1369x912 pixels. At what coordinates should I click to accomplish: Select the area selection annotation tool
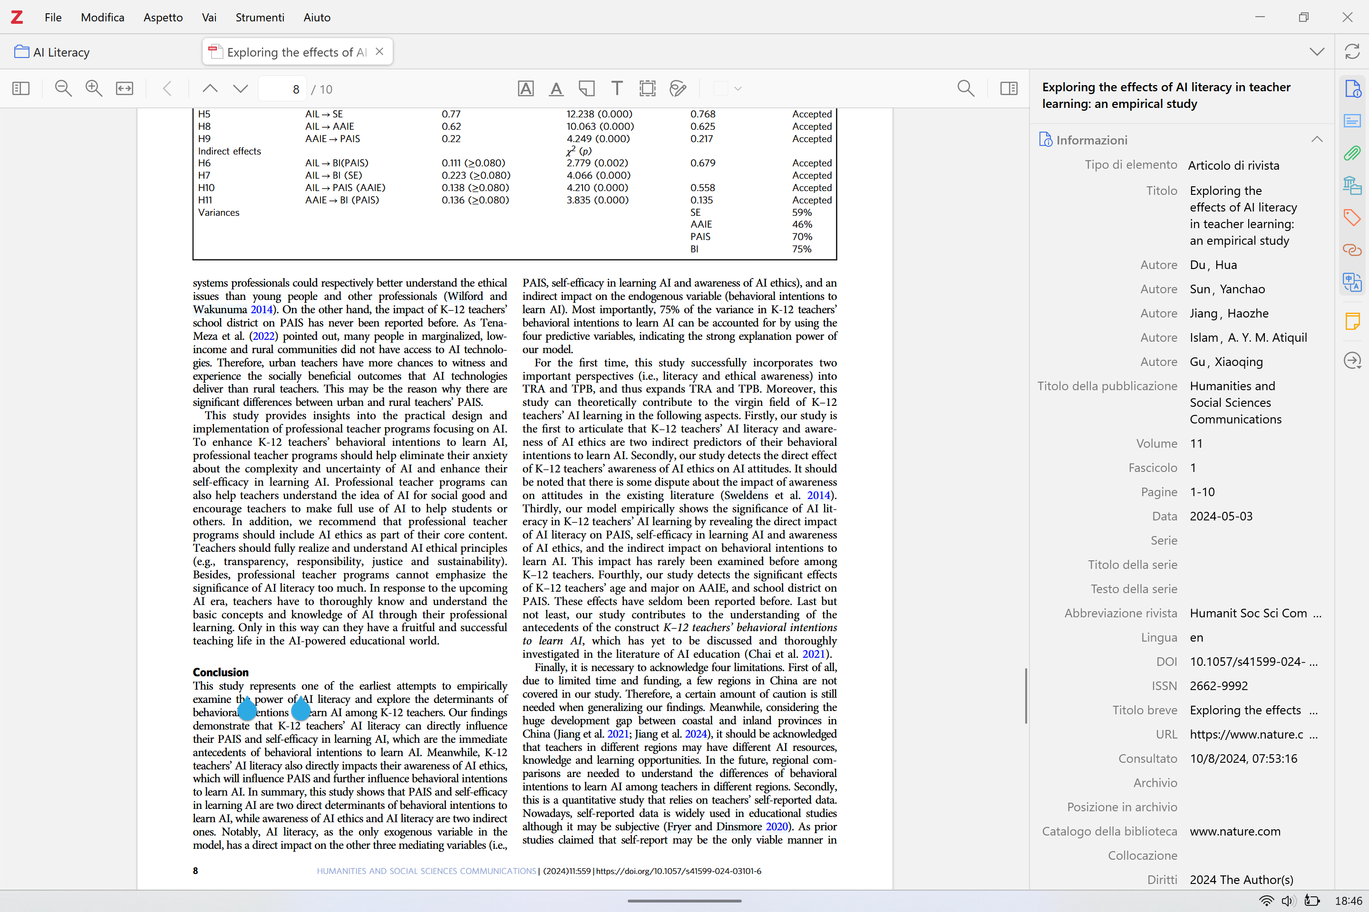tap(647, 89)
